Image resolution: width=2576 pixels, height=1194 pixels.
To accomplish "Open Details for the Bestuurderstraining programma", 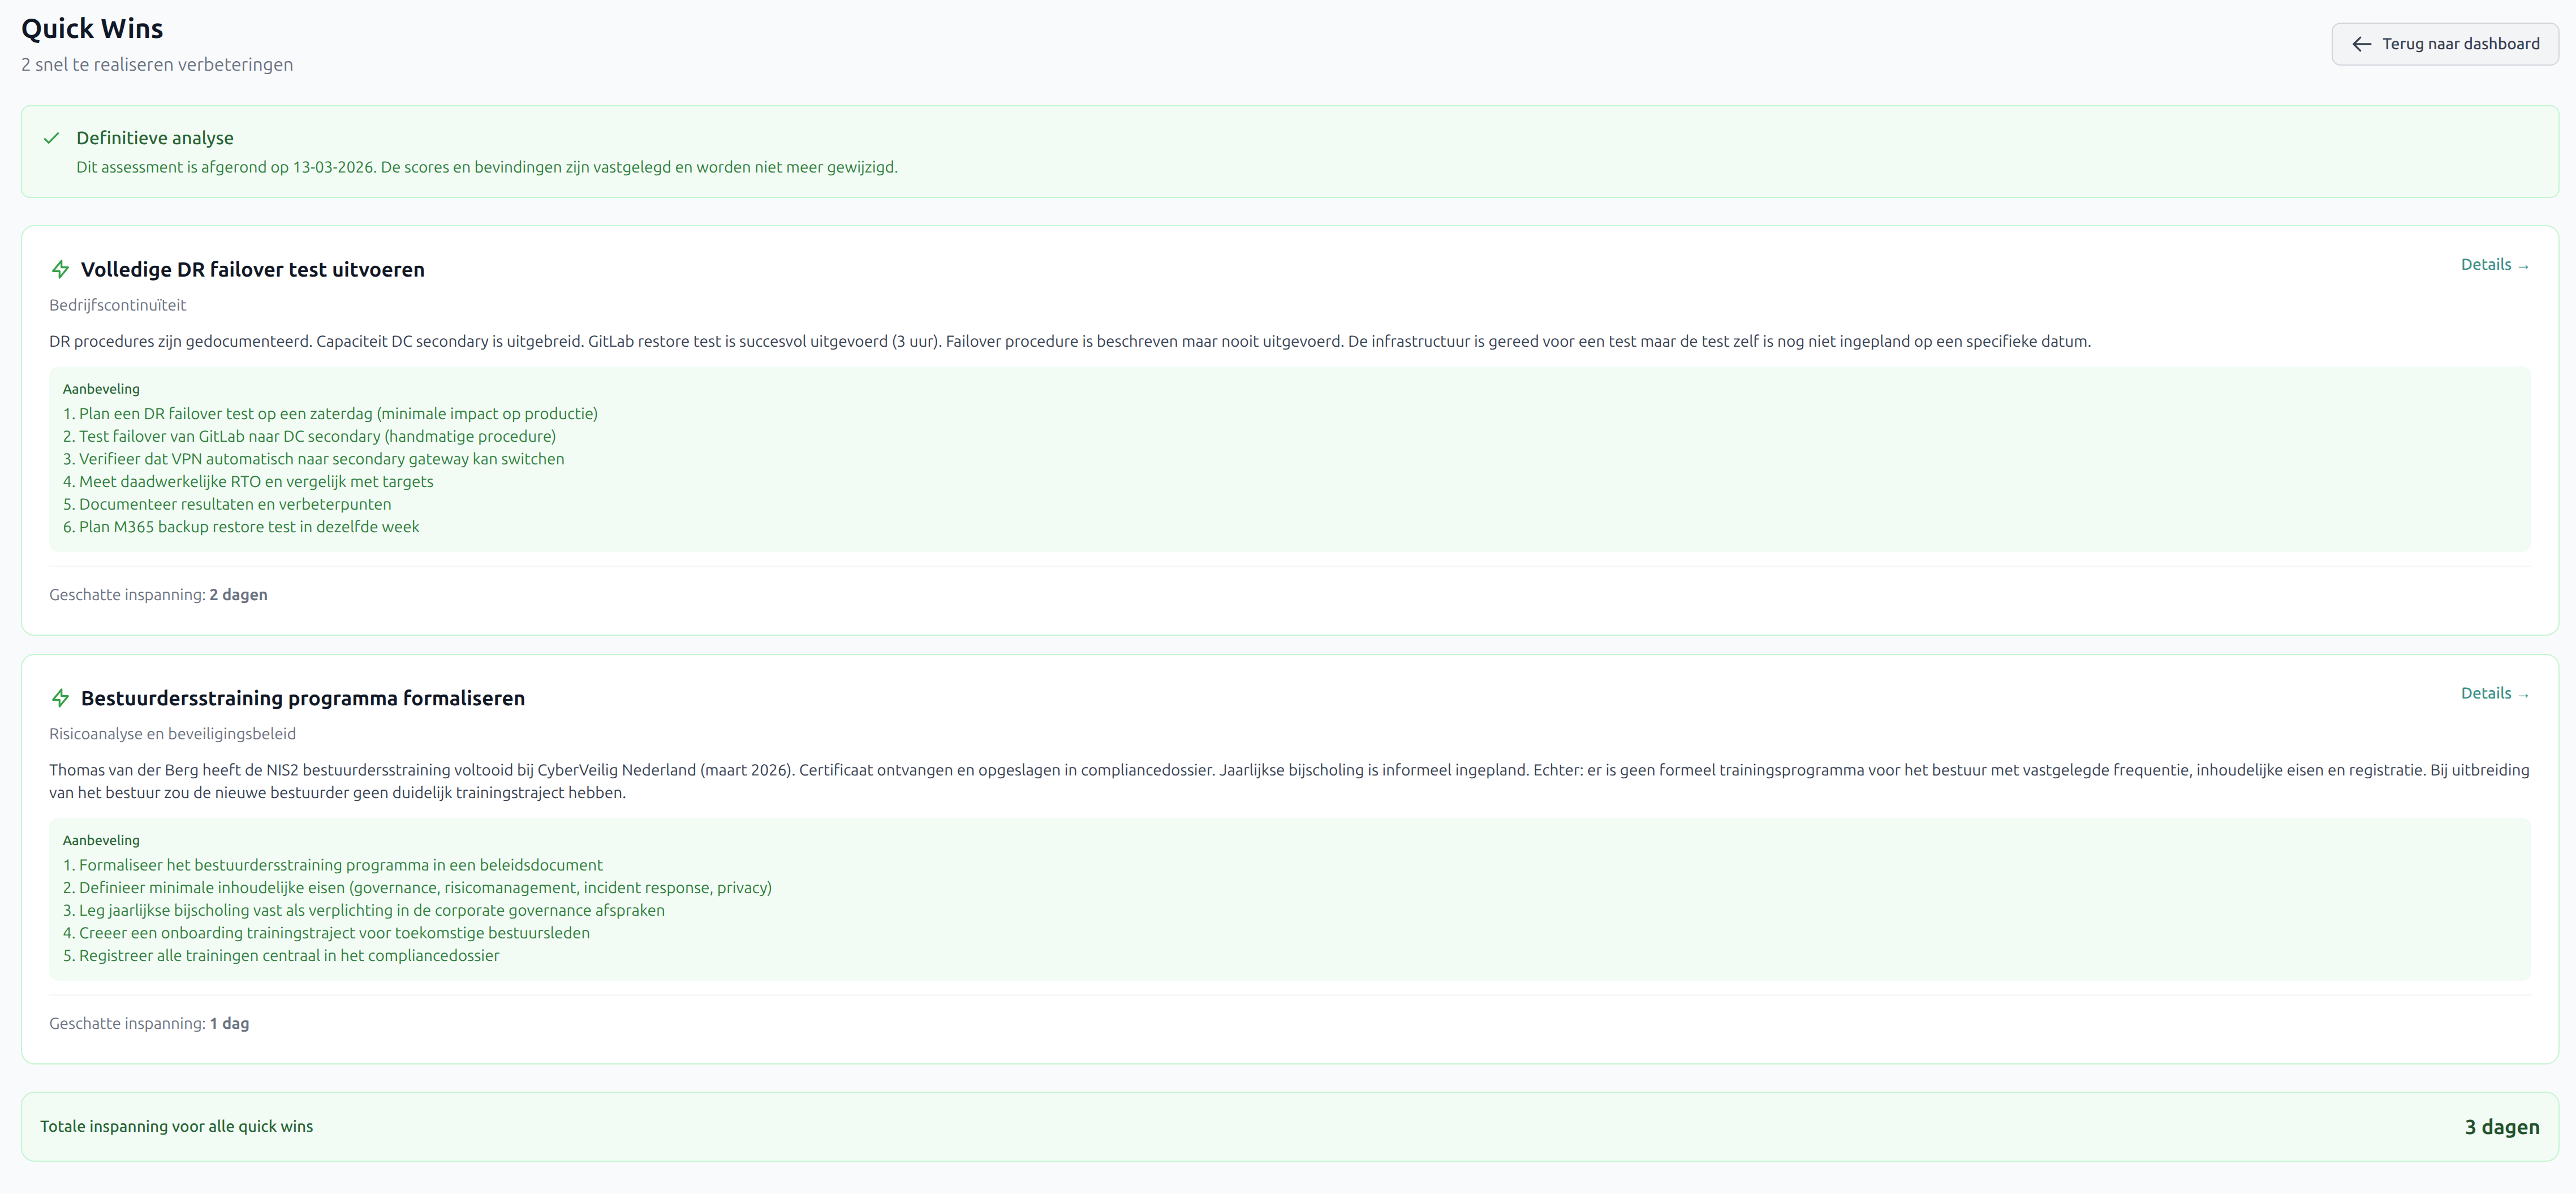I will (2494, 694).
